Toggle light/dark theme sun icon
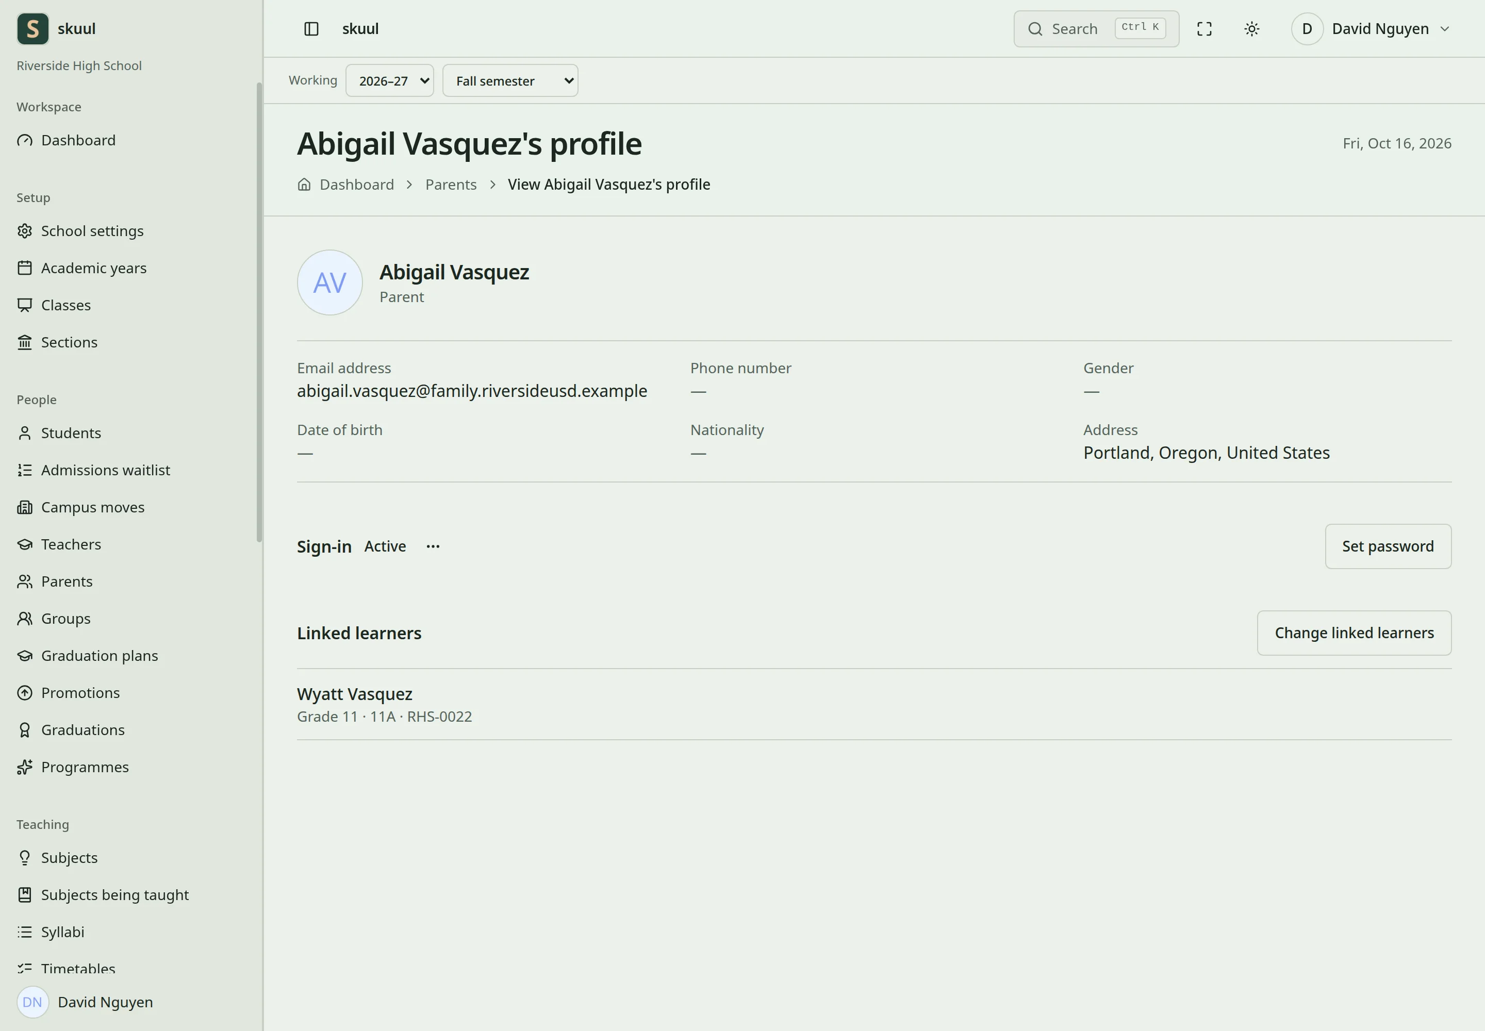The height and width of the screenshot is (1031, 1485). pyautogui.click(x=1252, y=29)
